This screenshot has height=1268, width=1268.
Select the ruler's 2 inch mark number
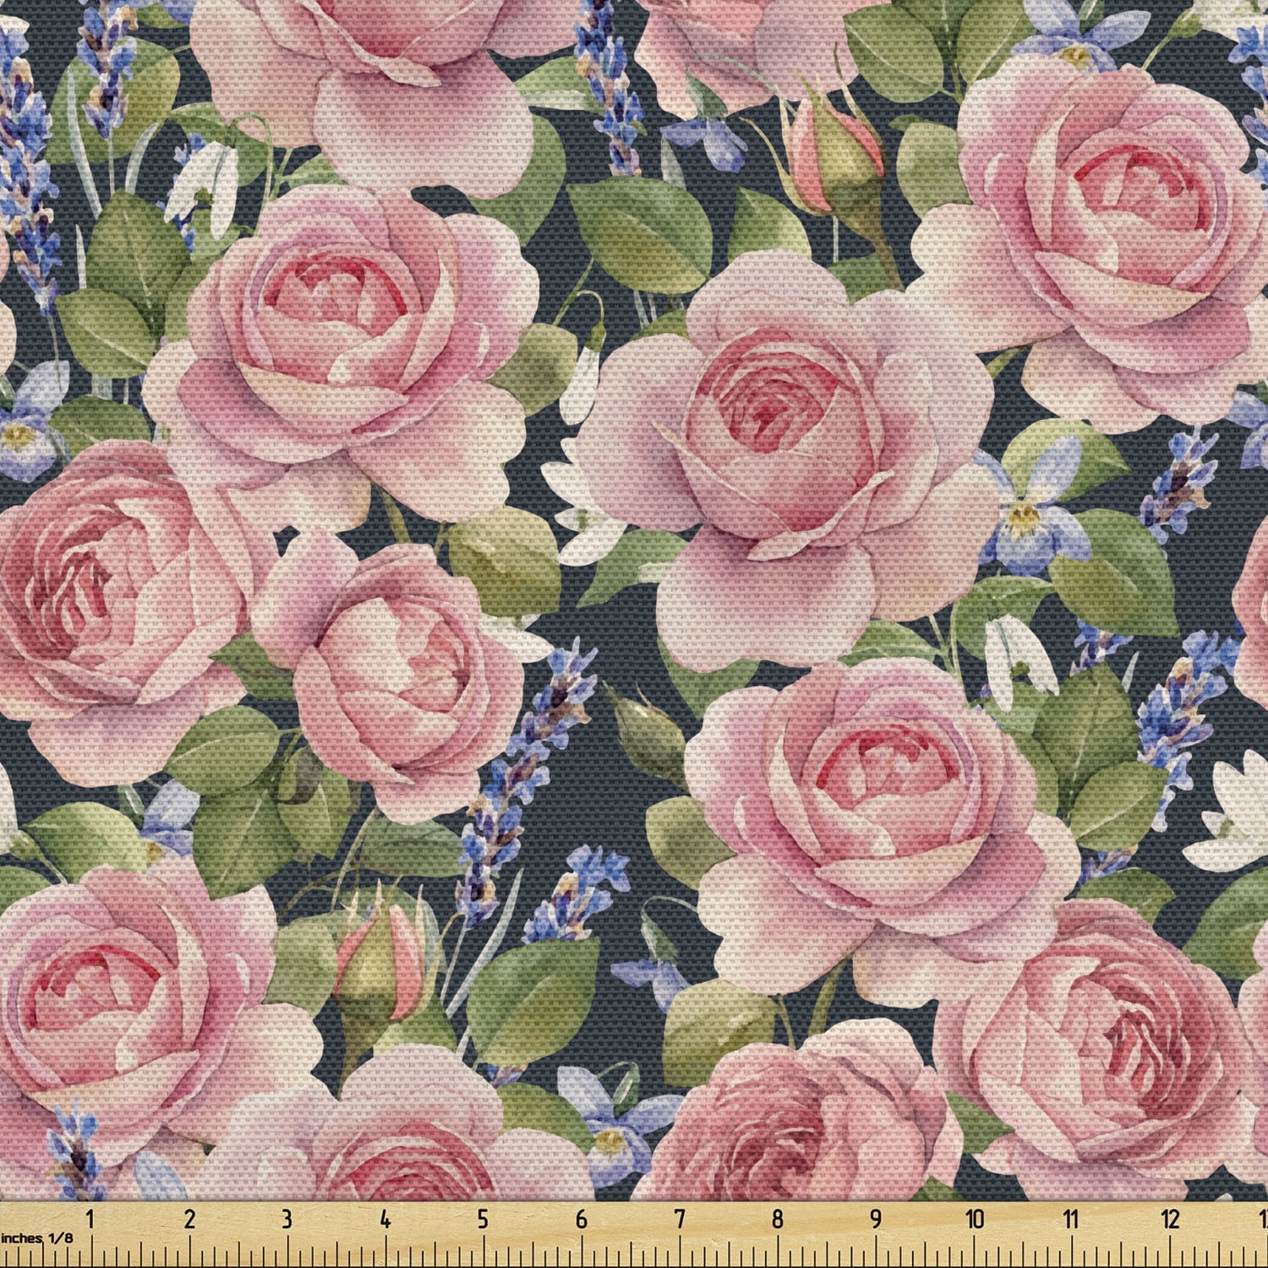(189, 1219)
